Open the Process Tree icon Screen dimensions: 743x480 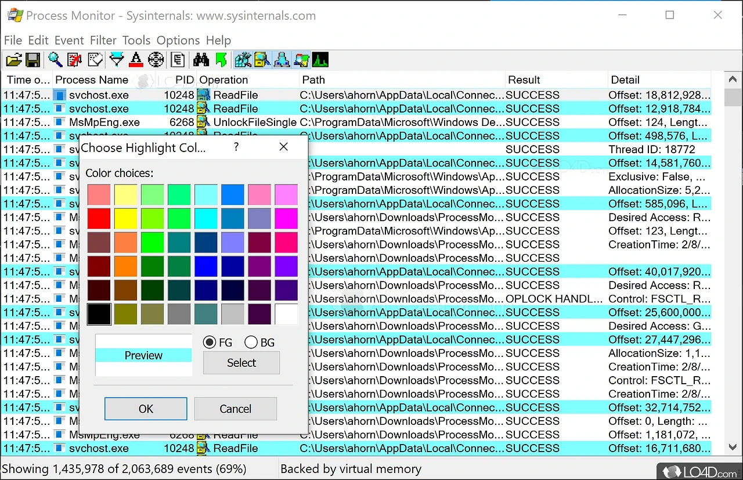pyautogui.click(x=178, y=59)
